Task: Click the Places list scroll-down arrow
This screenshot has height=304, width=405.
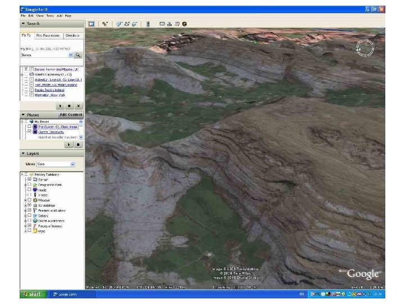Action: click(81, 137)
